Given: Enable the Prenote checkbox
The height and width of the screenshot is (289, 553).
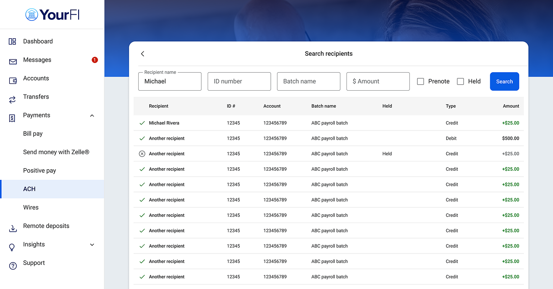Looking at the screenshot, I should pyautogui.click(x=420, y=81).
